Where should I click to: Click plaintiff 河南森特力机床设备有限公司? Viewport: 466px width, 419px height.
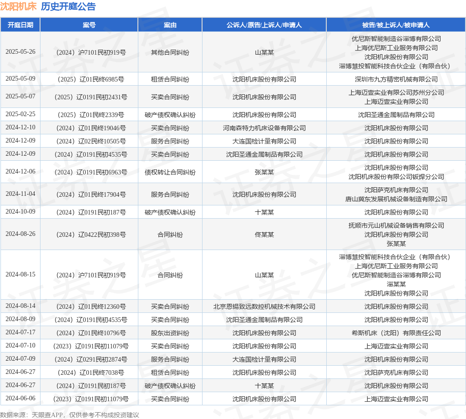pyautogui.click(x=264, y=128)
